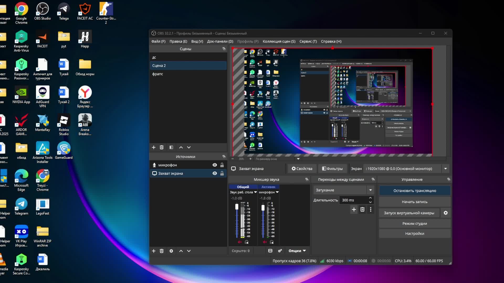
Task: Move the selected scene down
Action: coord(189,147)
